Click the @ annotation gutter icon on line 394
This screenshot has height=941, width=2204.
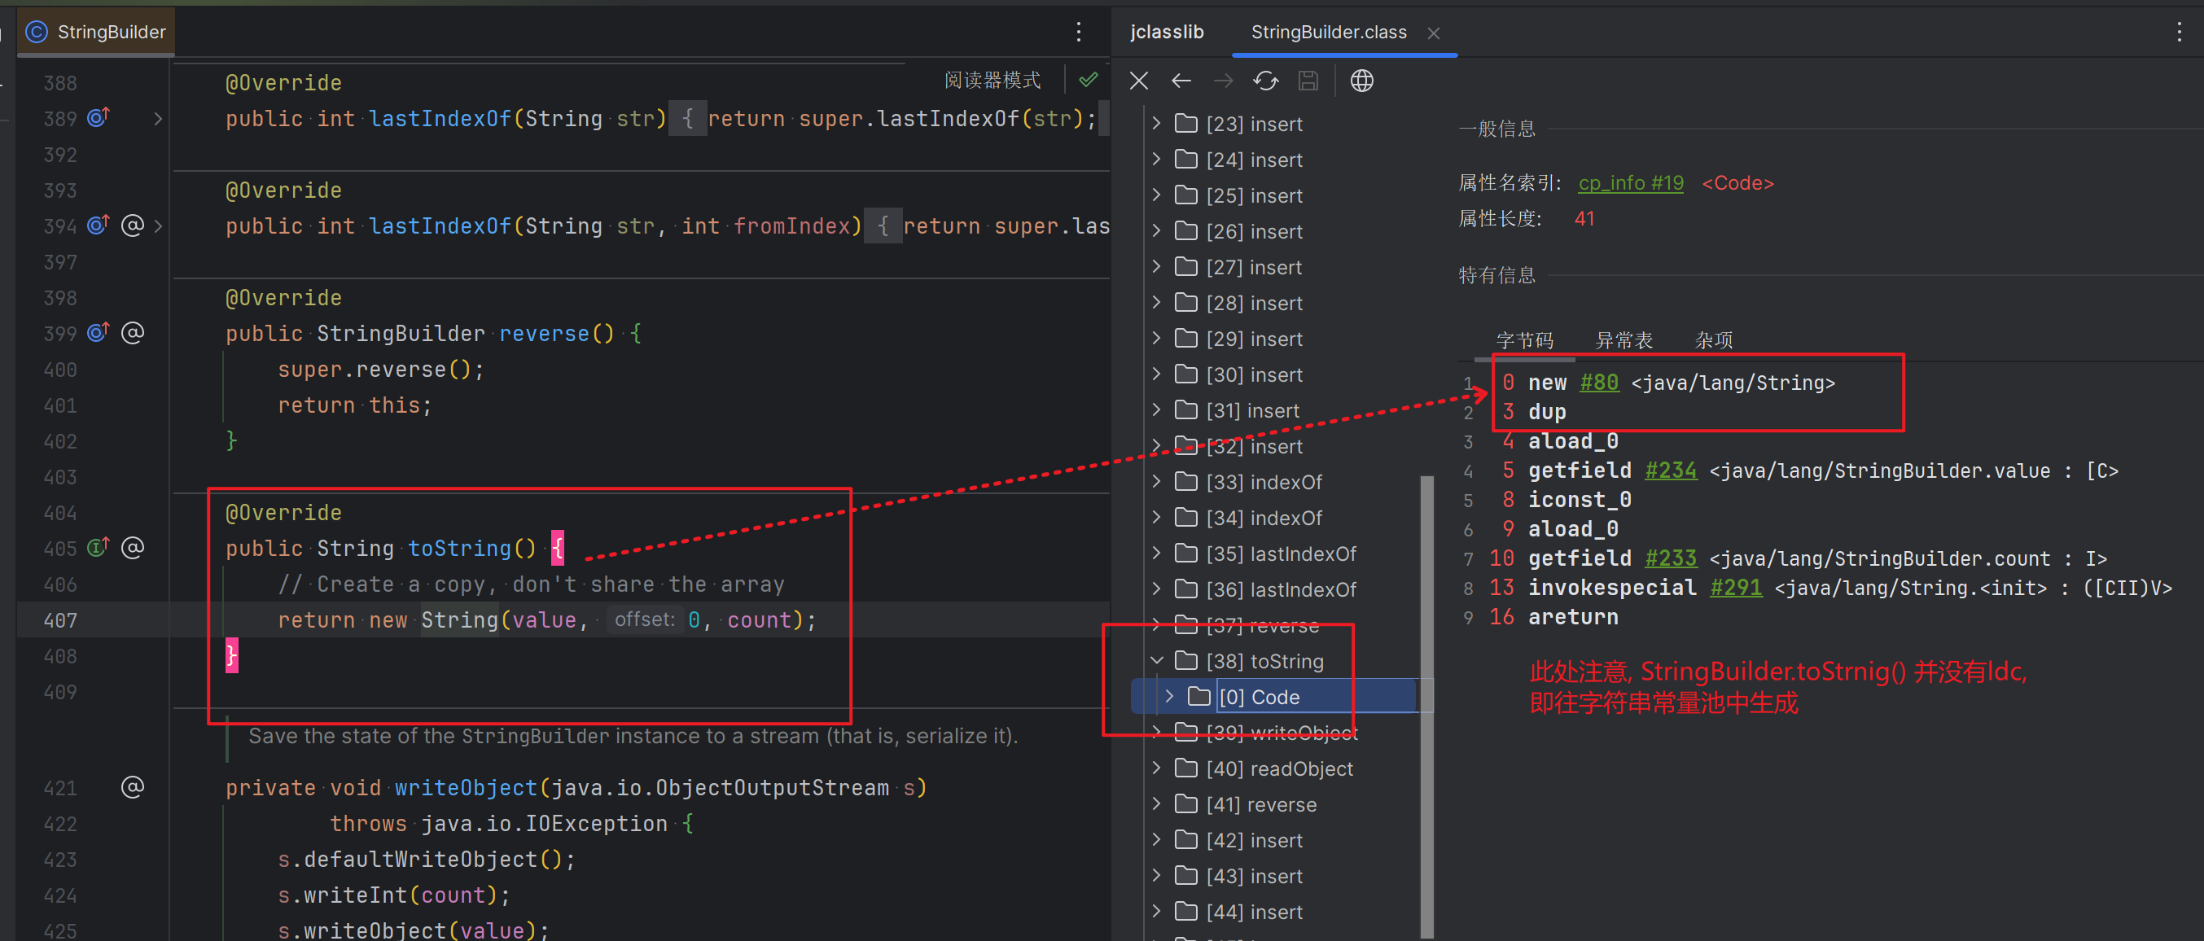[x=133, y=225]
